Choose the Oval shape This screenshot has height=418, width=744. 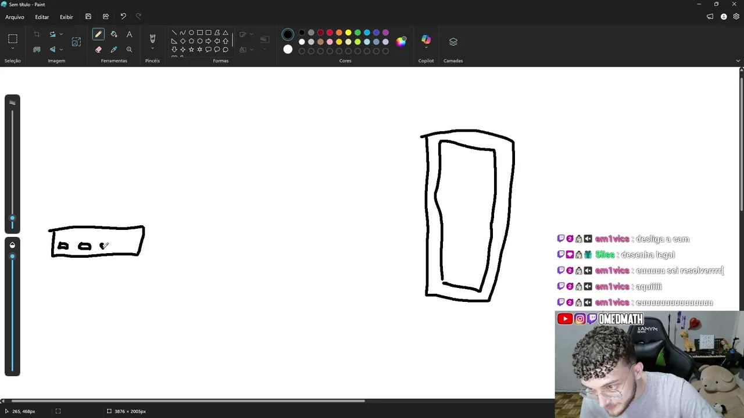[x=191, y=33]
